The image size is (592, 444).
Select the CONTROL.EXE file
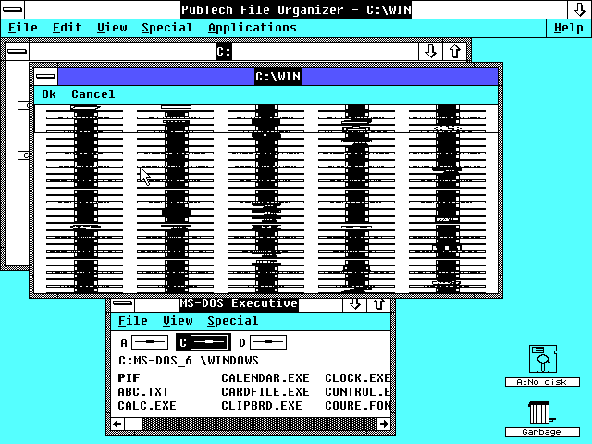(x=358, y=392)
